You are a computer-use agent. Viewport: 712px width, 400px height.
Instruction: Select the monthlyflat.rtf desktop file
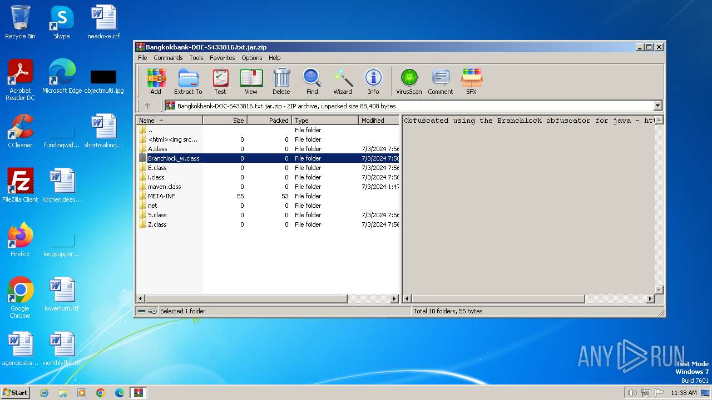tap(62, 349)
